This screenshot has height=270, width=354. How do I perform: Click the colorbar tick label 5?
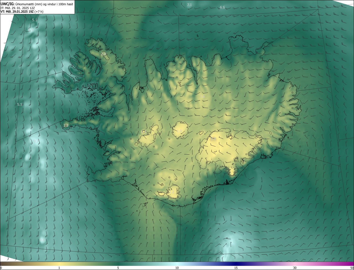pyautogui.click(x=118, y=268)
